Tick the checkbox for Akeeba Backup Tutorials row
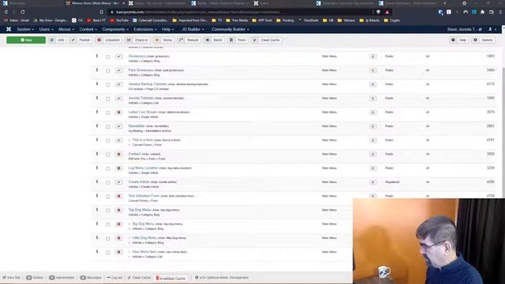The image size is (505, 284). [x=108, y=84]
